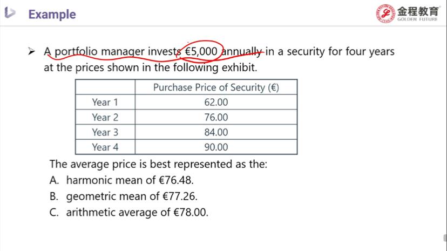Screen dimensions: 447x251
Task: Select answer A harmonic mean of €76.48
Action: pyautogui.click(x=121, y=180)
